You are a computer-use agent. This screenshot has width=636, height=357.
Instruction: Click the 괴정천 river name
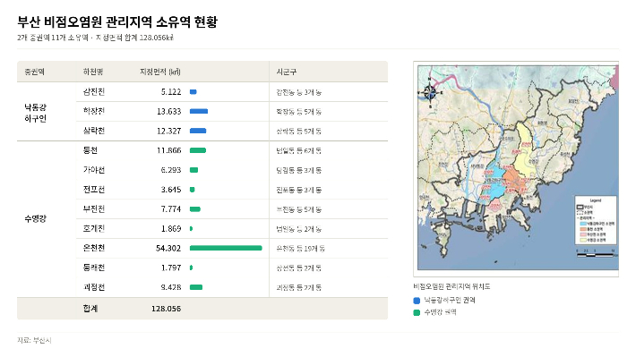94,287
